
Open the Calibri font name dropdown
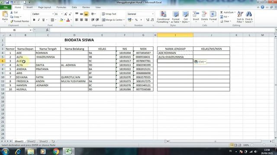point(53,14)
